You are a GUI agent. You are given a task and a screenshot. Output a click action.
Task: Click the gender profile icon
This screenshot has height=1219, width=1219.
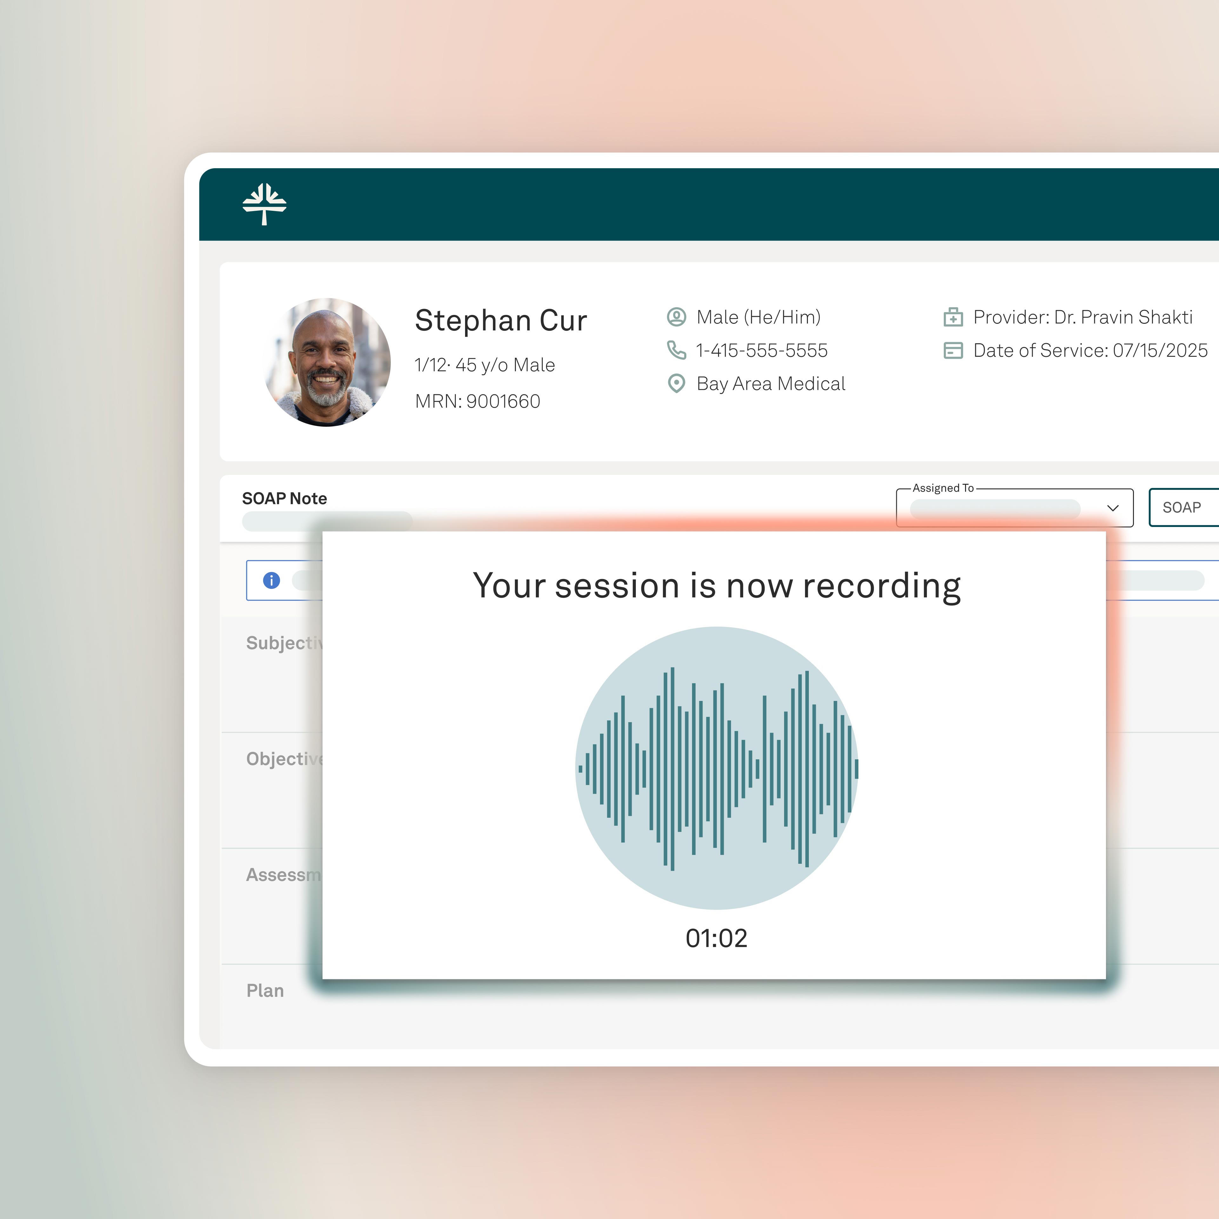pyautogui.click(x=676, y=317)
